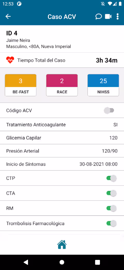The height and width of the screenshot is (270, 124).
Task: Turn off the CTP toggle
Action: (112, 178)
